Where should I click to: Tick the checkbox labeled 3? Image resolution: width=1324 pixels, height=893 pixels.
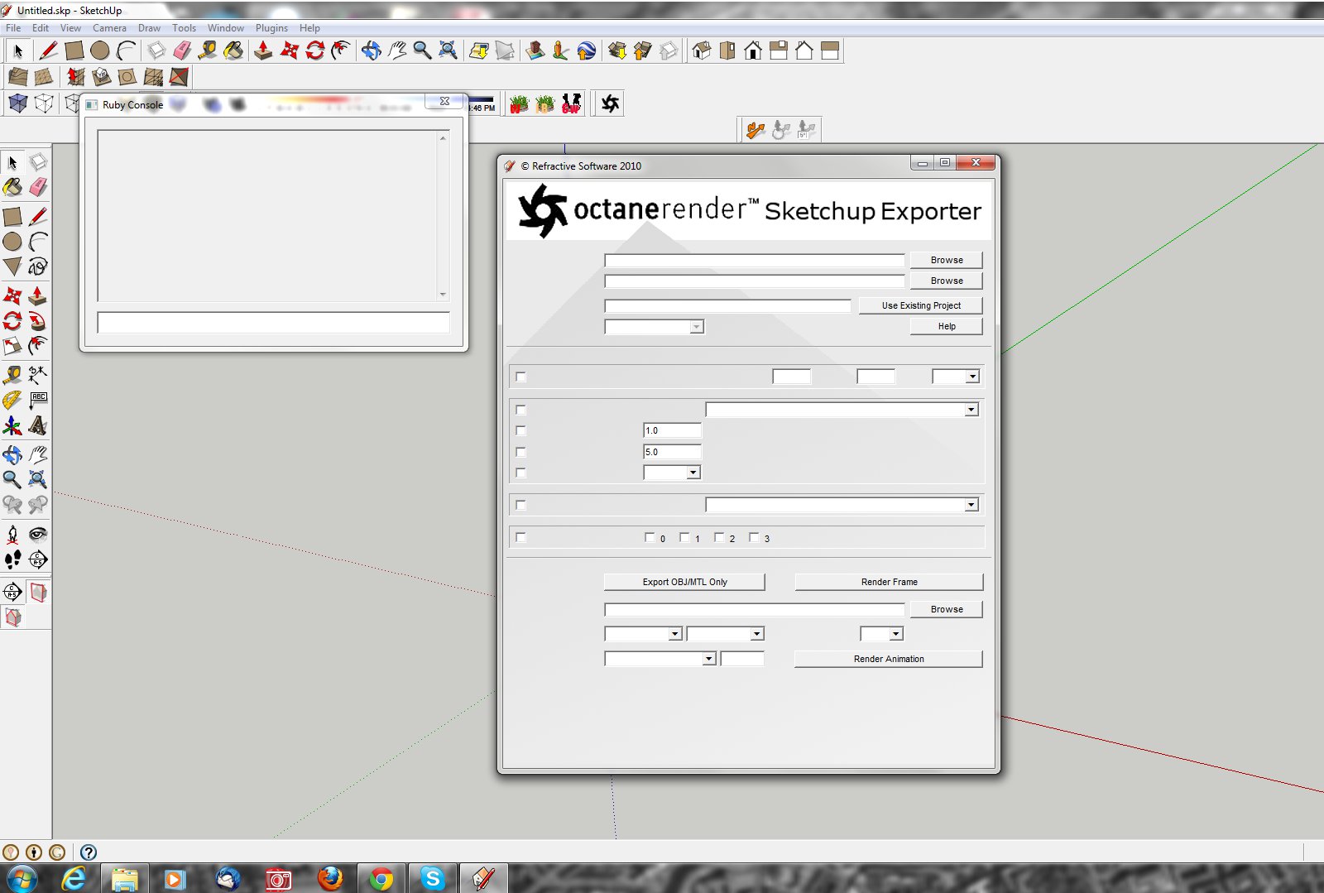pos(754,537)
